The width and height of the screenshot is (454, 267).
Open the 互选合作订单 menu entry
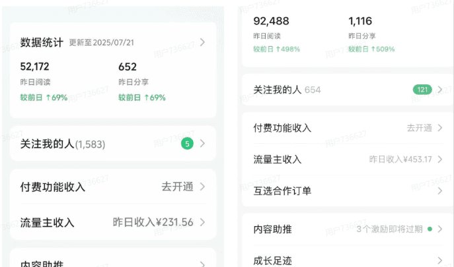[x=282, y=191]
